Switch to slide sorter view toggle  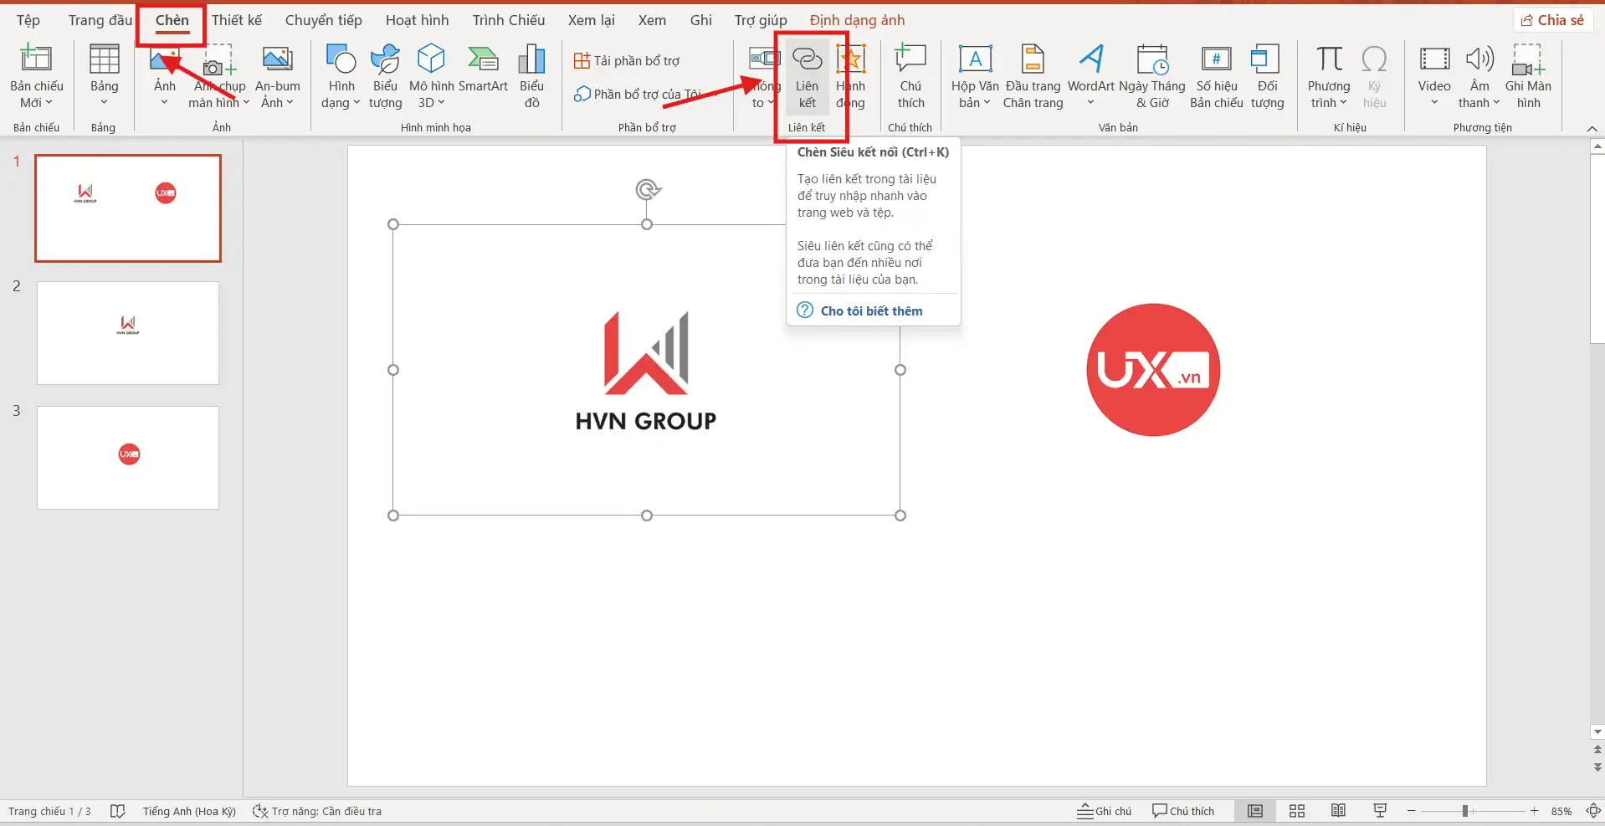pos(1296,810)
